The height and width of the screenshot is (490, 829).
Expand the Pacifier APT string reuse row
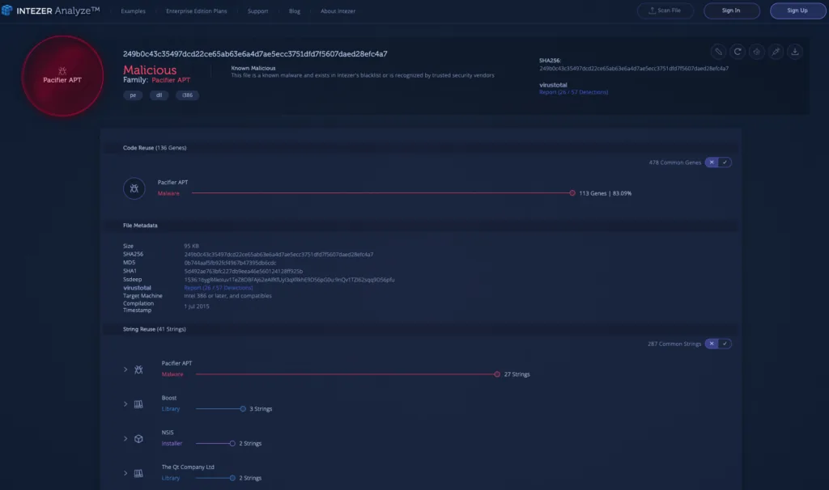click(x=125, y=370)
